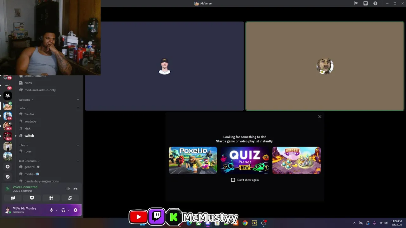The image size is (406, 228).
Task: Open the server with 237 badge
Action: 8,136
